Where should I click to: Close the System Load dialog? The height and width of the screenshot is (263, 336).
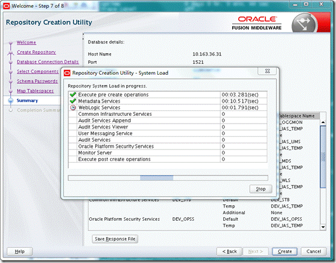tap(267, 71)
